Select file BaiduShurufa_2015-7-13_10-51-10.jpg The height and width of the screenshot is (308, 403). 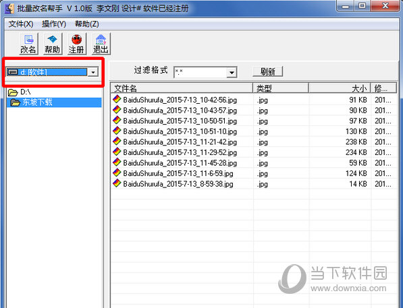[180, 131]
